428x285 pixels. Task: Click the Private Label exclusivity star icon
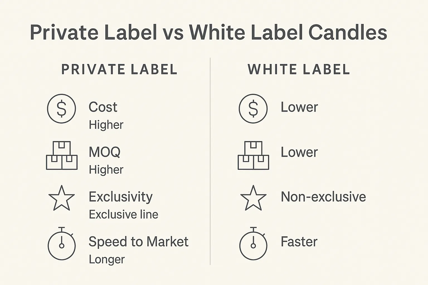coord(62,198)
